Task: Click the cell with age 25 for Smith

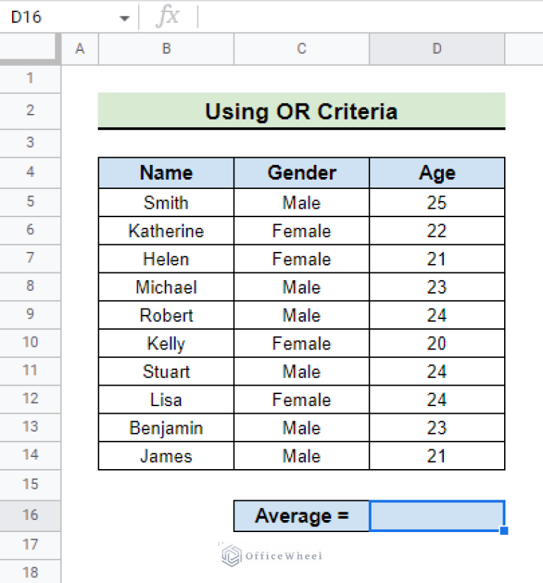Action: click(x=436, y=202)
